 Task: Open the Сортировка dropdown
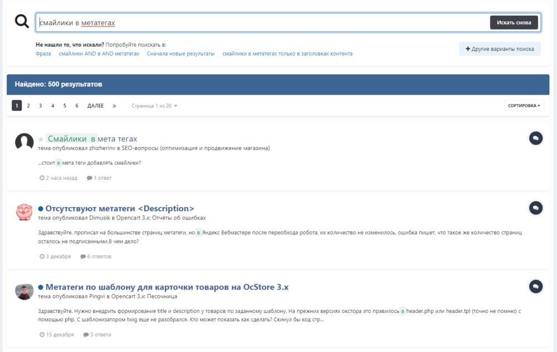(x=524, y=106)
